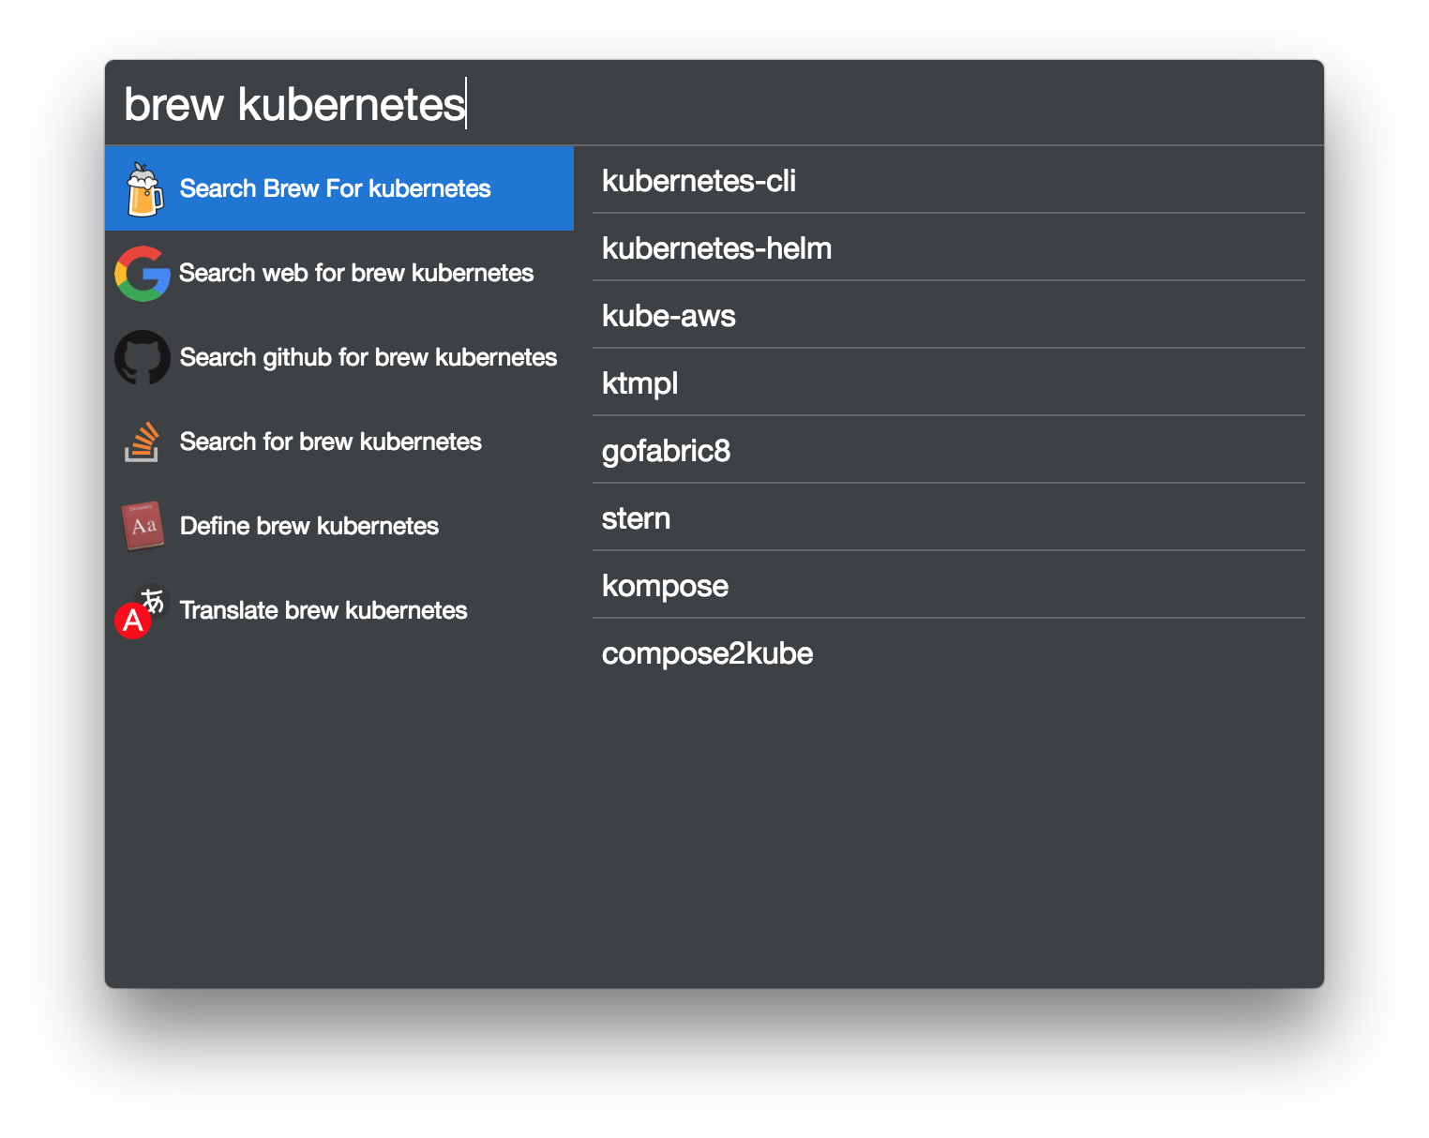Choose Search github for brew kubernetes
This screenshot has height=1138, width=1429.
[339, 357]
